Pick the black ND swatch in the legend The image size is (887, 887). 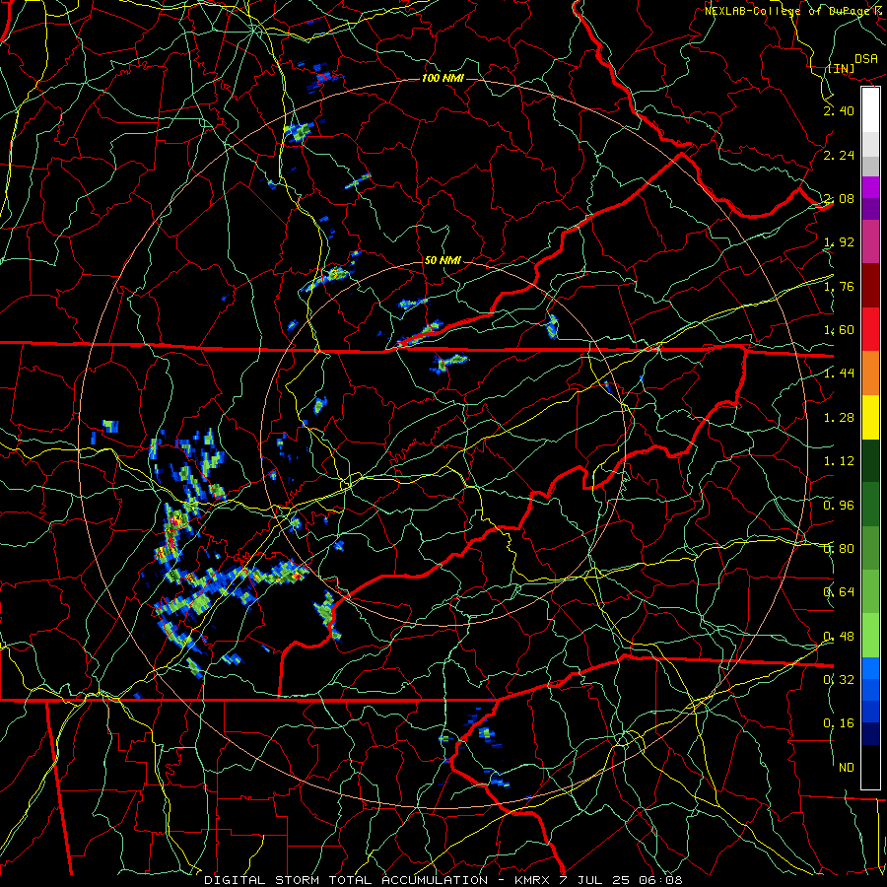pyautogui.click(x=870, y=767)
